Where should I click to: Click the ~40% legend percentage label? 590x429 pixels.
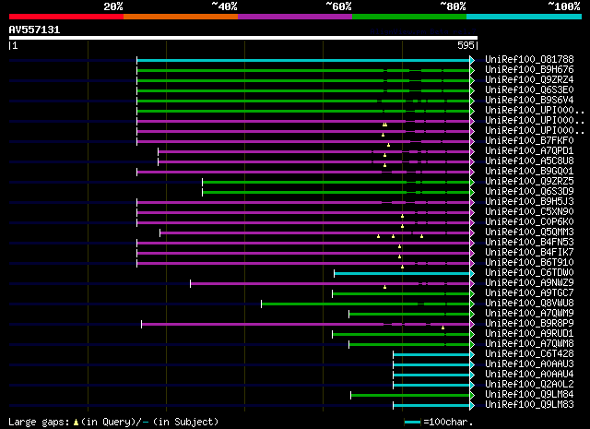pyautogui.click(x=224, y=6)
